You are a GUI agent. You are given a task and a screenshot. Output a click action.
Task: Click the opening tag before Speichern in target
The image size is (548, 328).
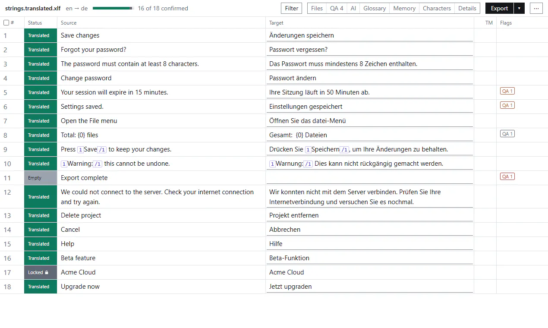(308, 150)
